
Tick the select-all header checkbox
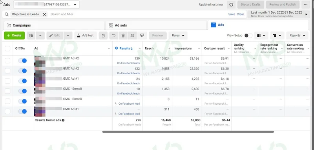point(7,48)
